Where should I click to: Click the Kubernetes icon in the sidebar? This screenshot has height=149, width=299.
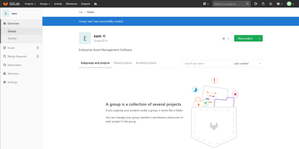[4, 65]
